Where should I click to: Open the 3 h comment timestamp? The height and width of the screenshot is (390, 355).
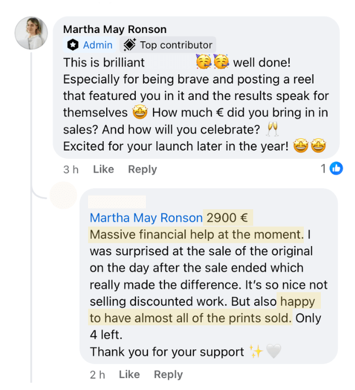pyautogui.click(x=70, y=169)
